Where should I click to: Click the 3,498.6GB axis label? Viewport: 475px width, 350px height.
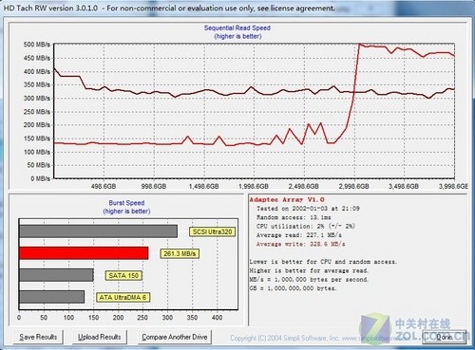[404, 186]
